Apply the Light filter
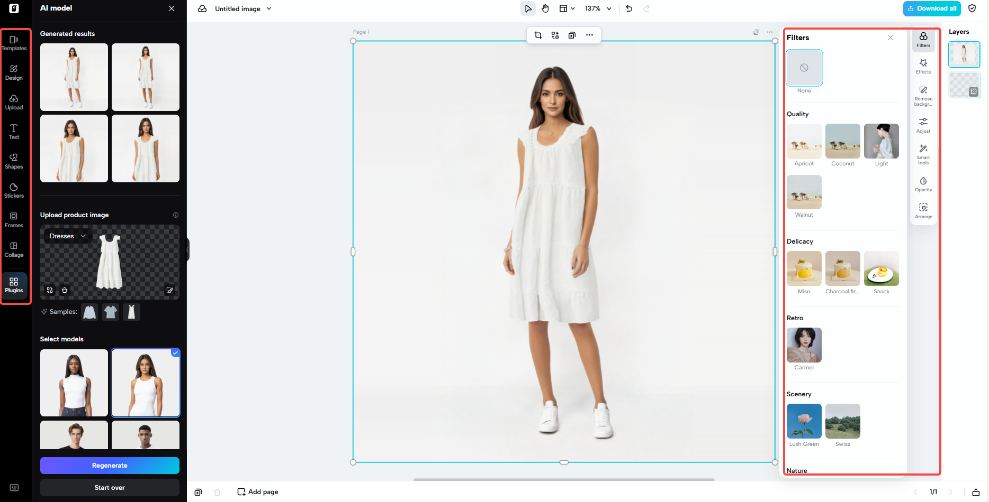The height and width of the screenshot is (502, 989). pos(882,141)
